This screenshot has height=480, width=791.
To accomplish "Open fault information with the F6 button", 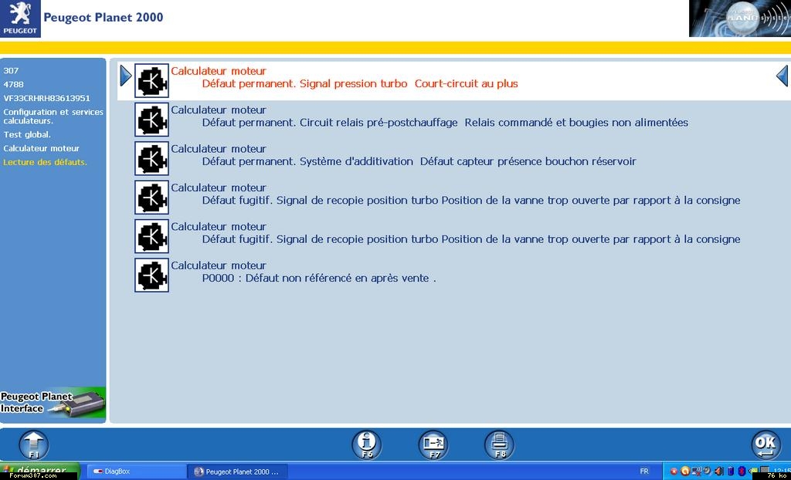I will click(x=366, y=445).
